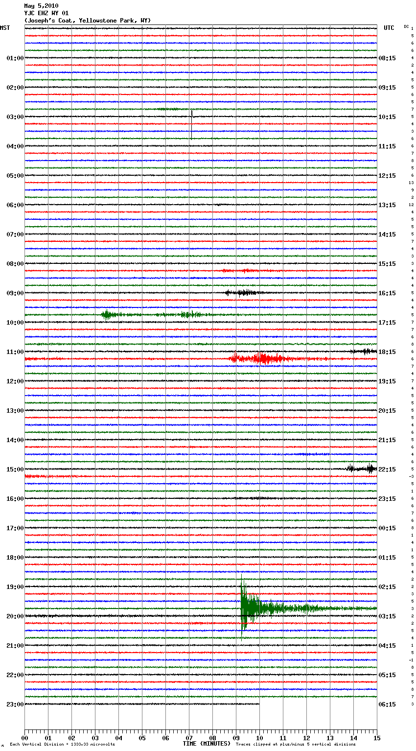Click the "09" minute axis tick label

pos(236,738)
